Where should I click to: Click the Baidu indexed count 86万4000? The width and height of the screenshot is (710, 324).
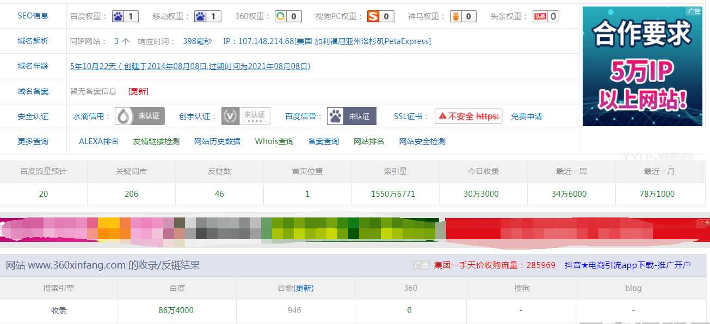coord(176,310)
